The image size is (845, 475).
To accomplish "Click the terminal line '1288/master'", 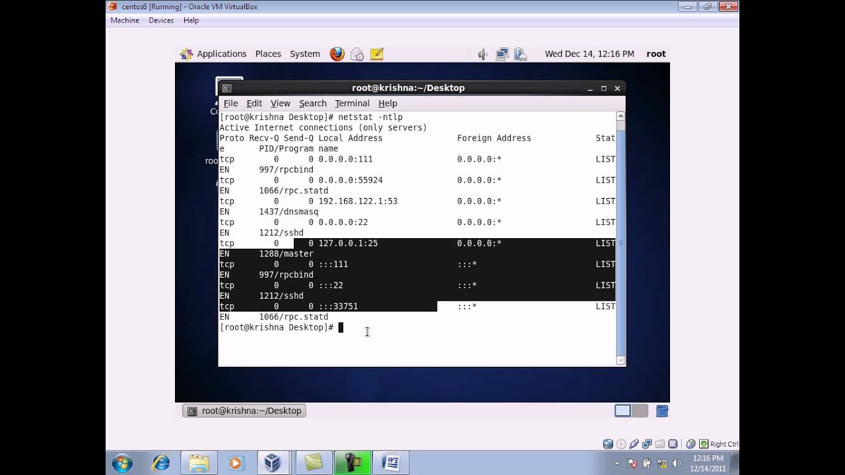I will click(287, 254).
